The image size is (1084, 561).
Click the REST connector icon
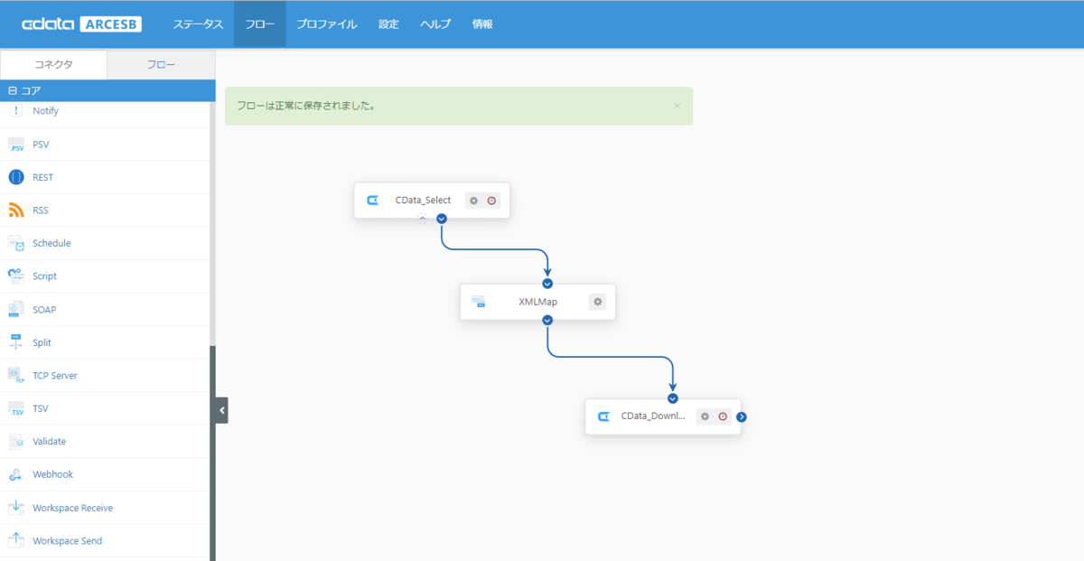pos(16,177)
